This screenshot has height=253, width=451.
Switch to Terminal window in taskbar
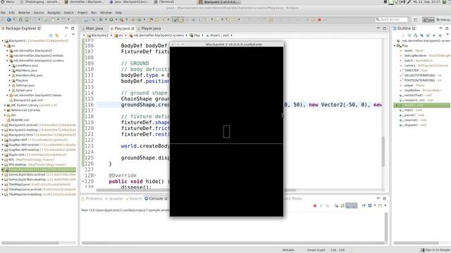point(164,1)
